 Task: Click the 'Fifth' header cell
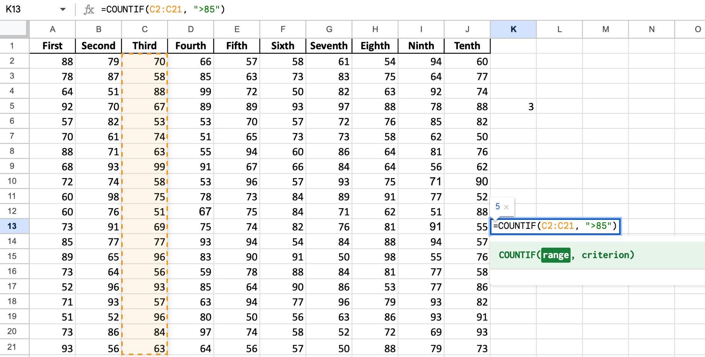click(x=237, y=46)
